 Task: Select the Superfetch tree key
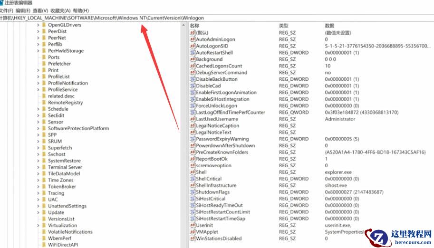pos(60,148)
